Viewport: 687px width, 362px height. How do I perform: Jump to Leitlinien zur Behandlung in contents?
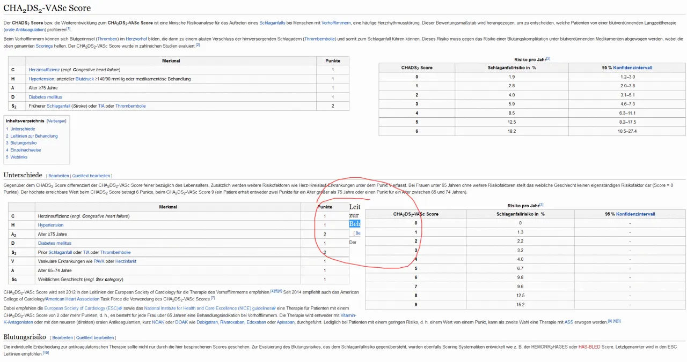point(34,136)
